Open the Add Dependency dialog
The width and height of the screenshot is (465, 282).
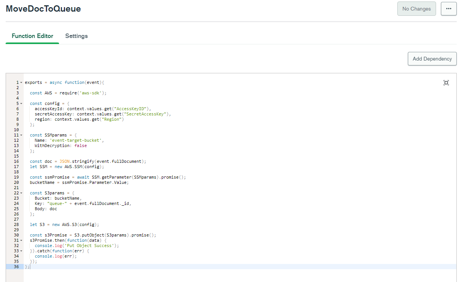click(432, 59)
